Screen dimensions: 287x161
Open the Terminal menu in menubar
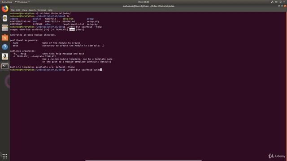42,10
